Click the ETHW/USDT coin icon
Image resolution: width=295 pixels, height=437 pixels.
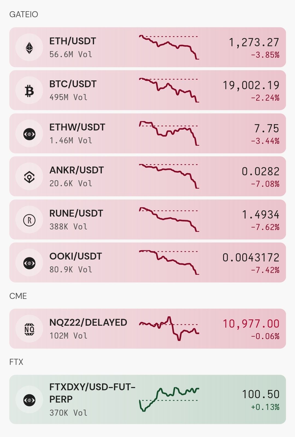click(x=29, y=134)
